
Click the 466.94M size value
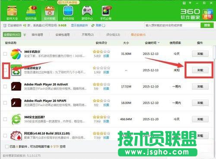126,119
